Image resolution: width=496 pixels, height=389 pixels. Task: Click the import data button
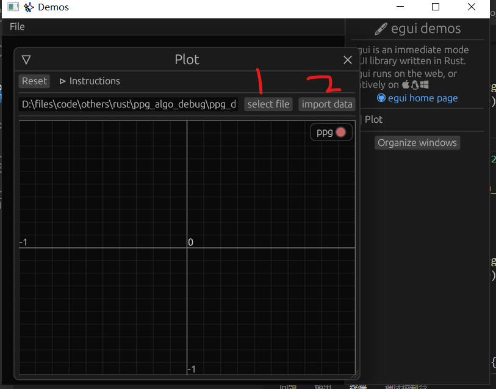coord(327,104)
